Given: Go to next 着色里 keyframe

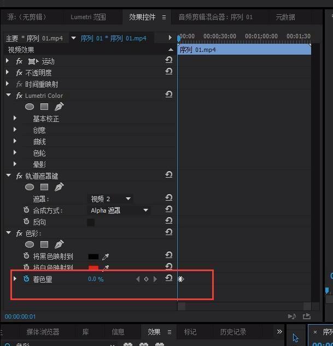Looking at the screenshot, I should 155,279.
